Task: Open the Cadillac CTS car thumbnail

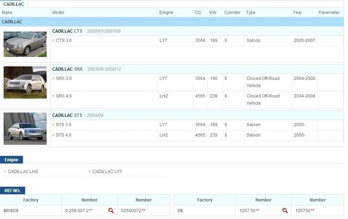Action: [x=25, y=44]
